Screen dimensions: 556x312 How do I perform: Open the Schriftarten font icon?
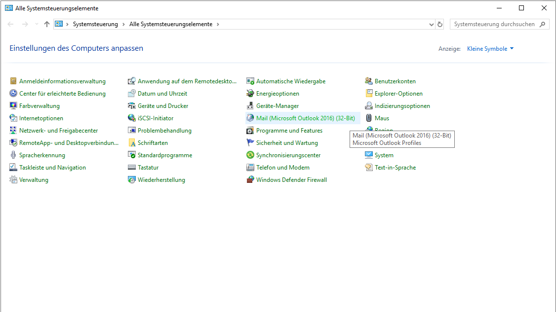point(132,143)
